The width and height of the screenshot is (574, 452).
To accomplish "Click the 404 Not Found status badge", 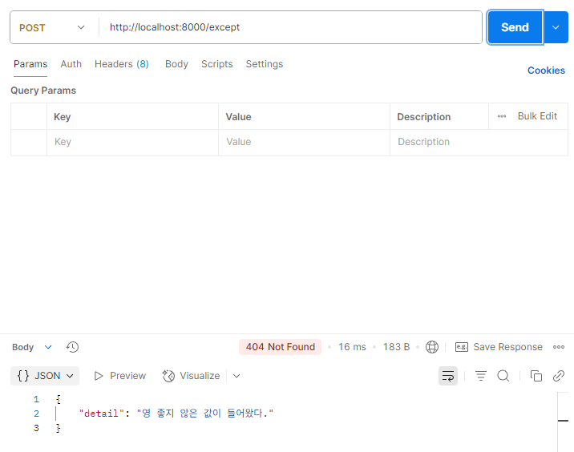I will click(x=280, y=347).
